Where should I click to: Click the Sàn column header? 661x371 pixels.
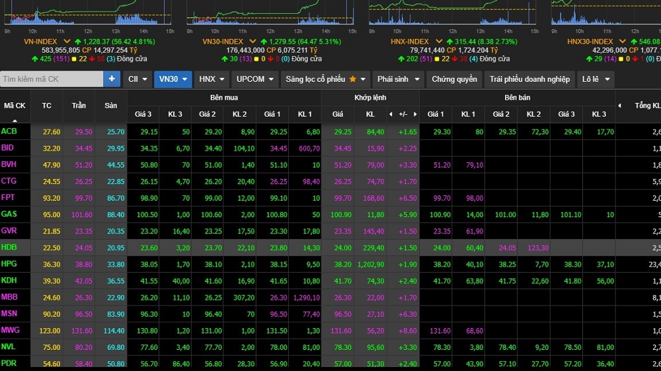[111, 106]
